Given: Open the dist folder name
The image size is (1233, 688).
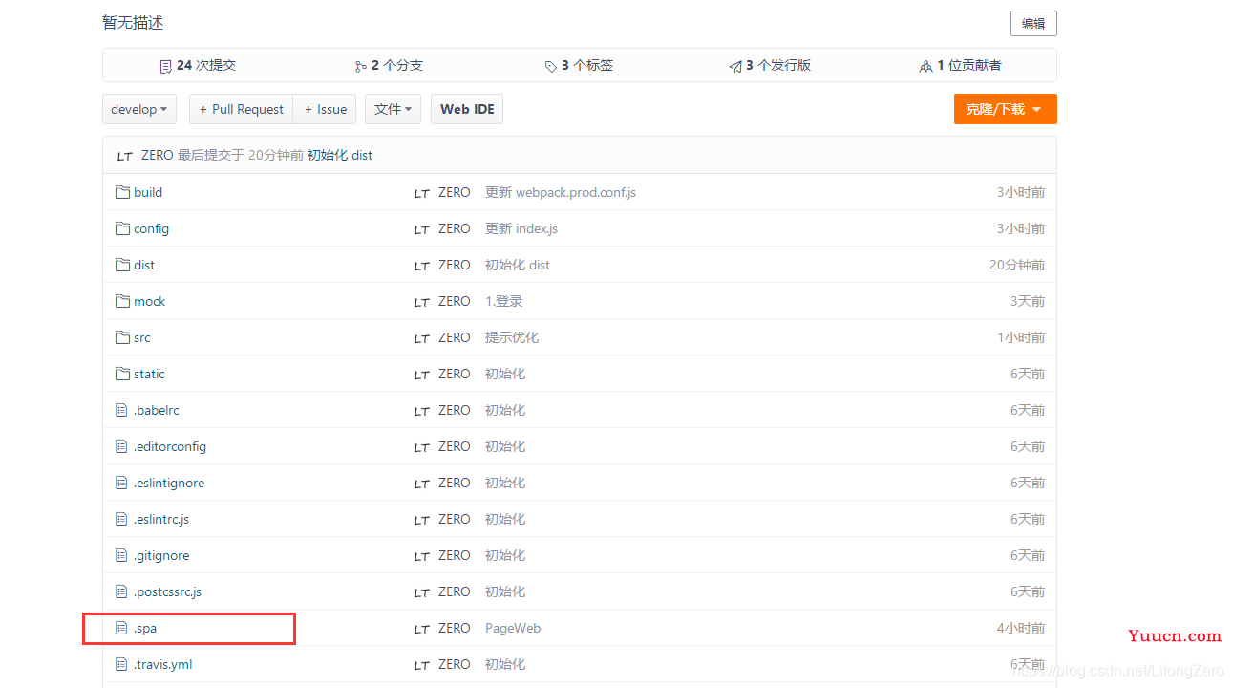Looking at the screenshot, I should [144, 265].
